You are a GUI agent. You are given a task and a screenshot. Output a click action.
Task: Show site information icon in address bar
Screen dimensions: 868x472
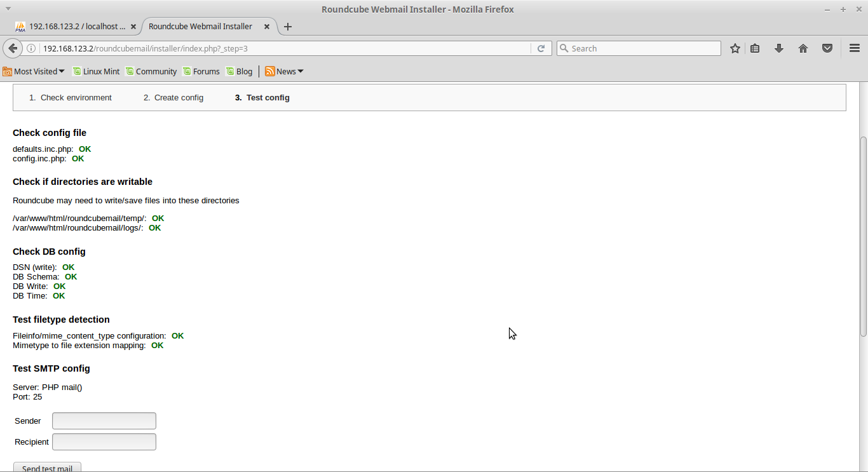(x=31, y=48)
